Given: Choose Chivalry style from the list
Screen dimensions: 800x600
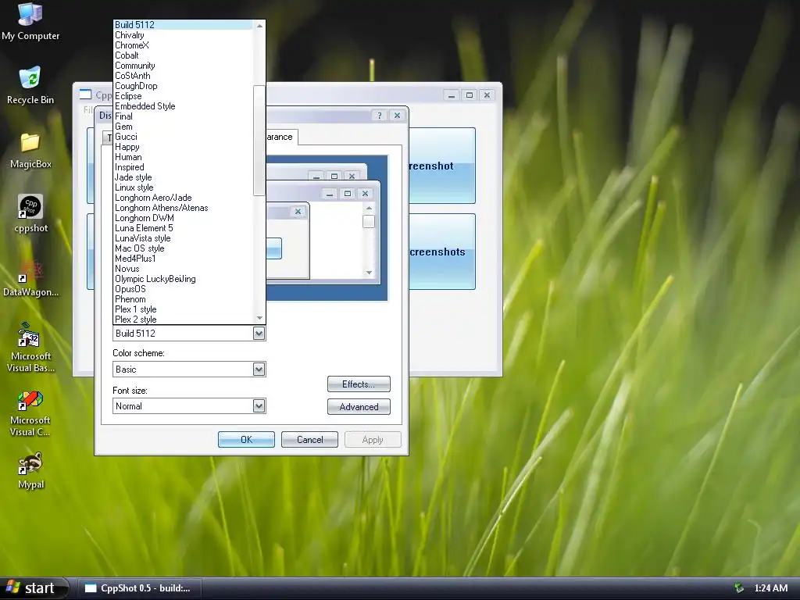Looking at the screenshot, I should (x=183, y=34).
